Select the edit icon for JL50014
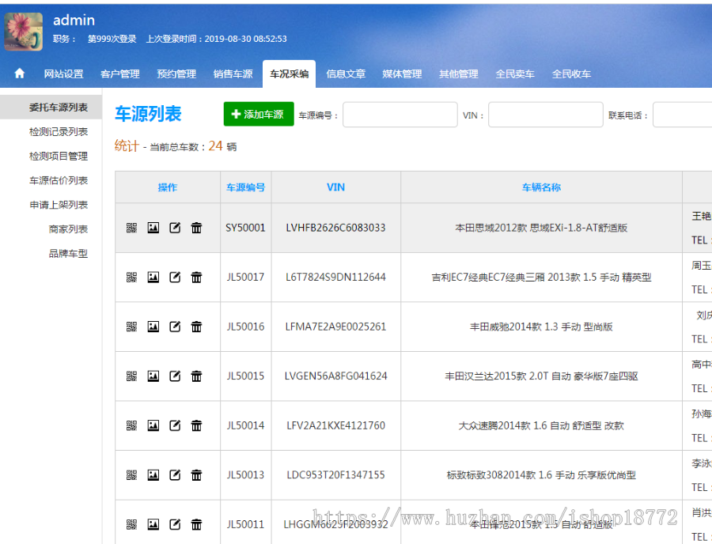Viewport: 712px width, 544px height. (x=175, y=425)
